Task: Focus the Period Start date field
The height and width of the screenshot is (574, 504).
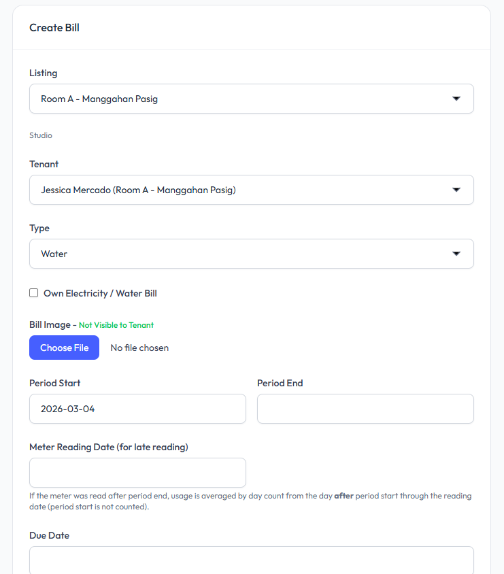Action: pos(137,409)
